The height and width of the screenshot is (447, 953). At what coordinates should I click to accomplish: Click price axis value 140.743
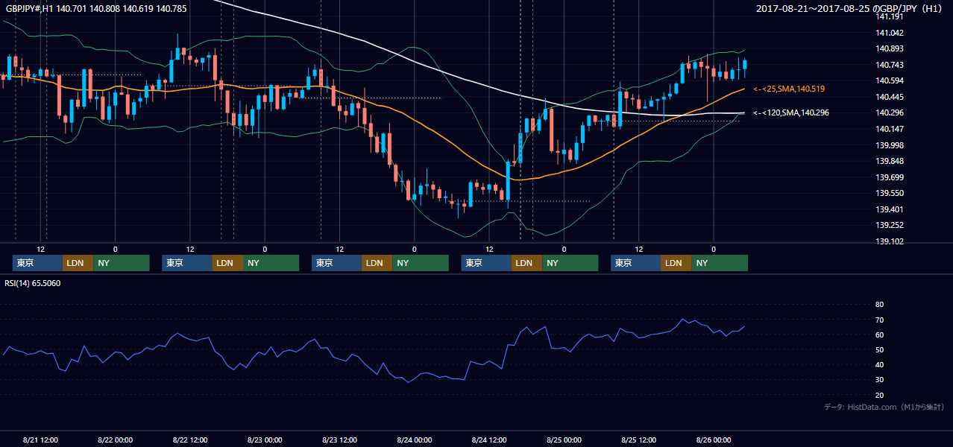890,65
